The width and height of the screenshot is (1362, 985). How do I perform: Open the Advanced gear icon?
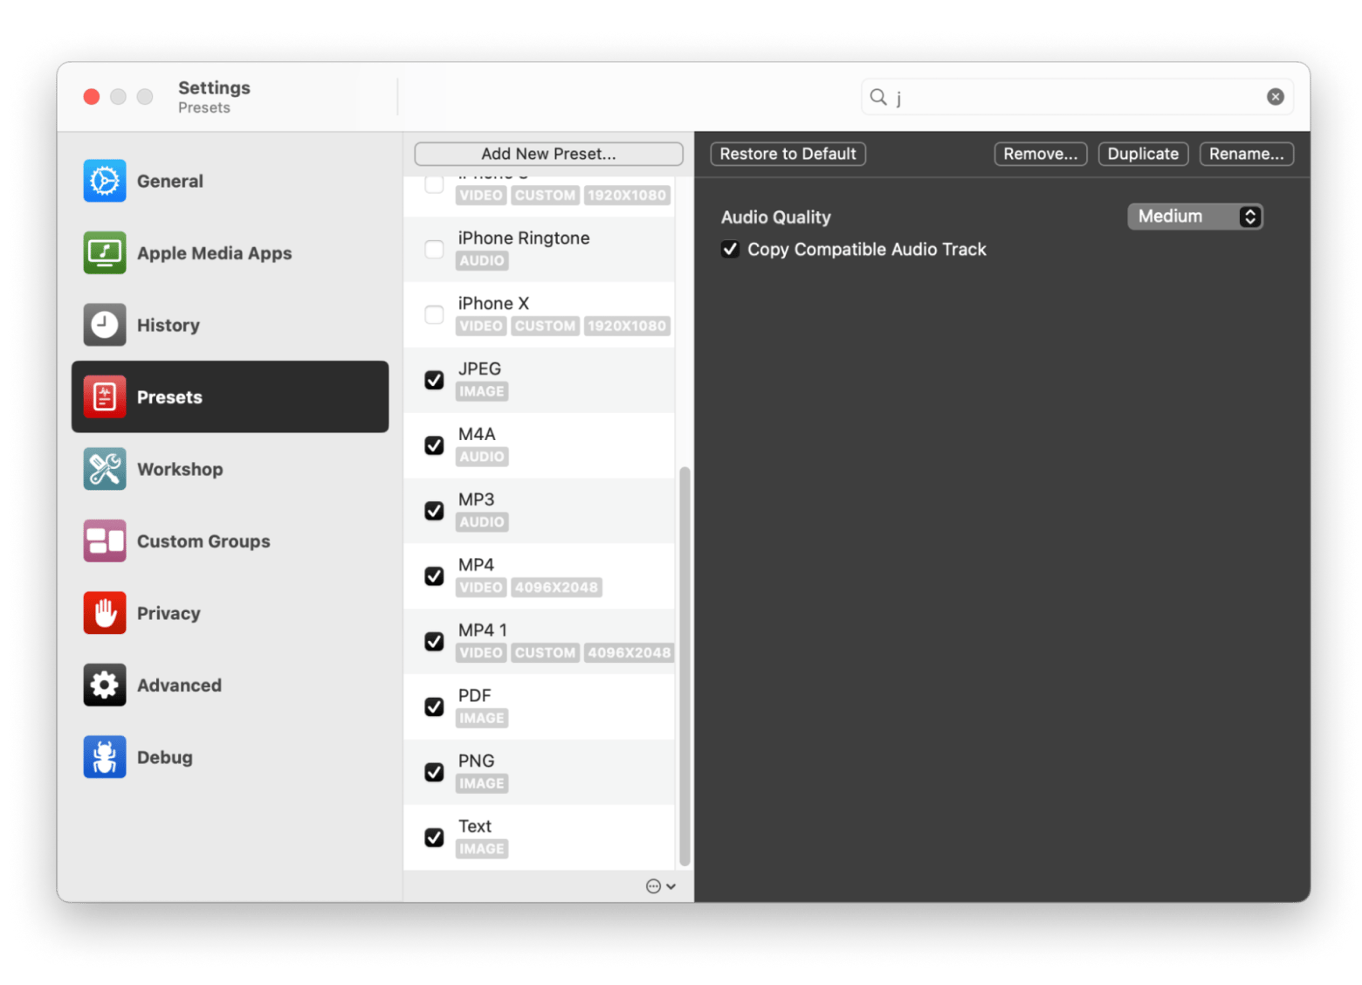(105, 685)
